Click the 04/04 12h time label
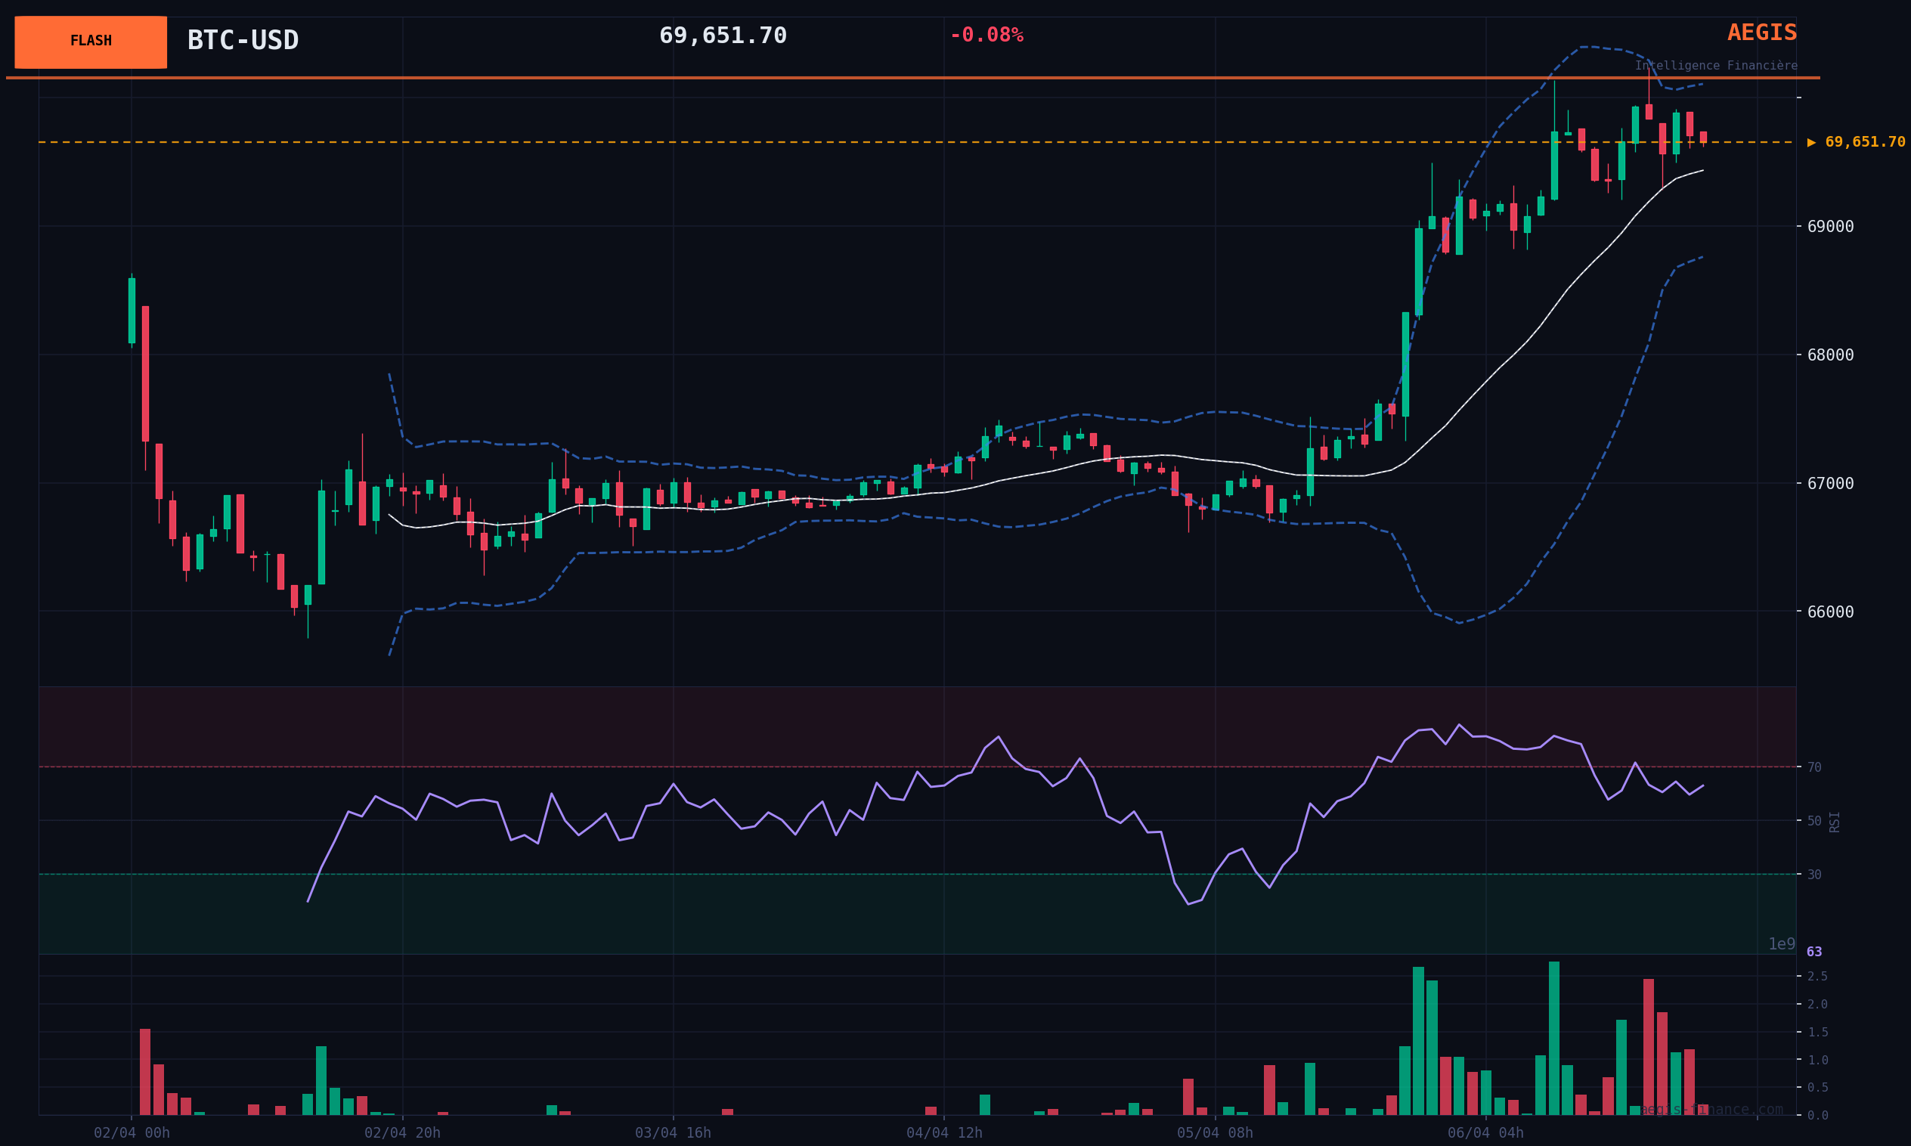Viewport: 1911px width, 1146px height. pos(944,1133)
